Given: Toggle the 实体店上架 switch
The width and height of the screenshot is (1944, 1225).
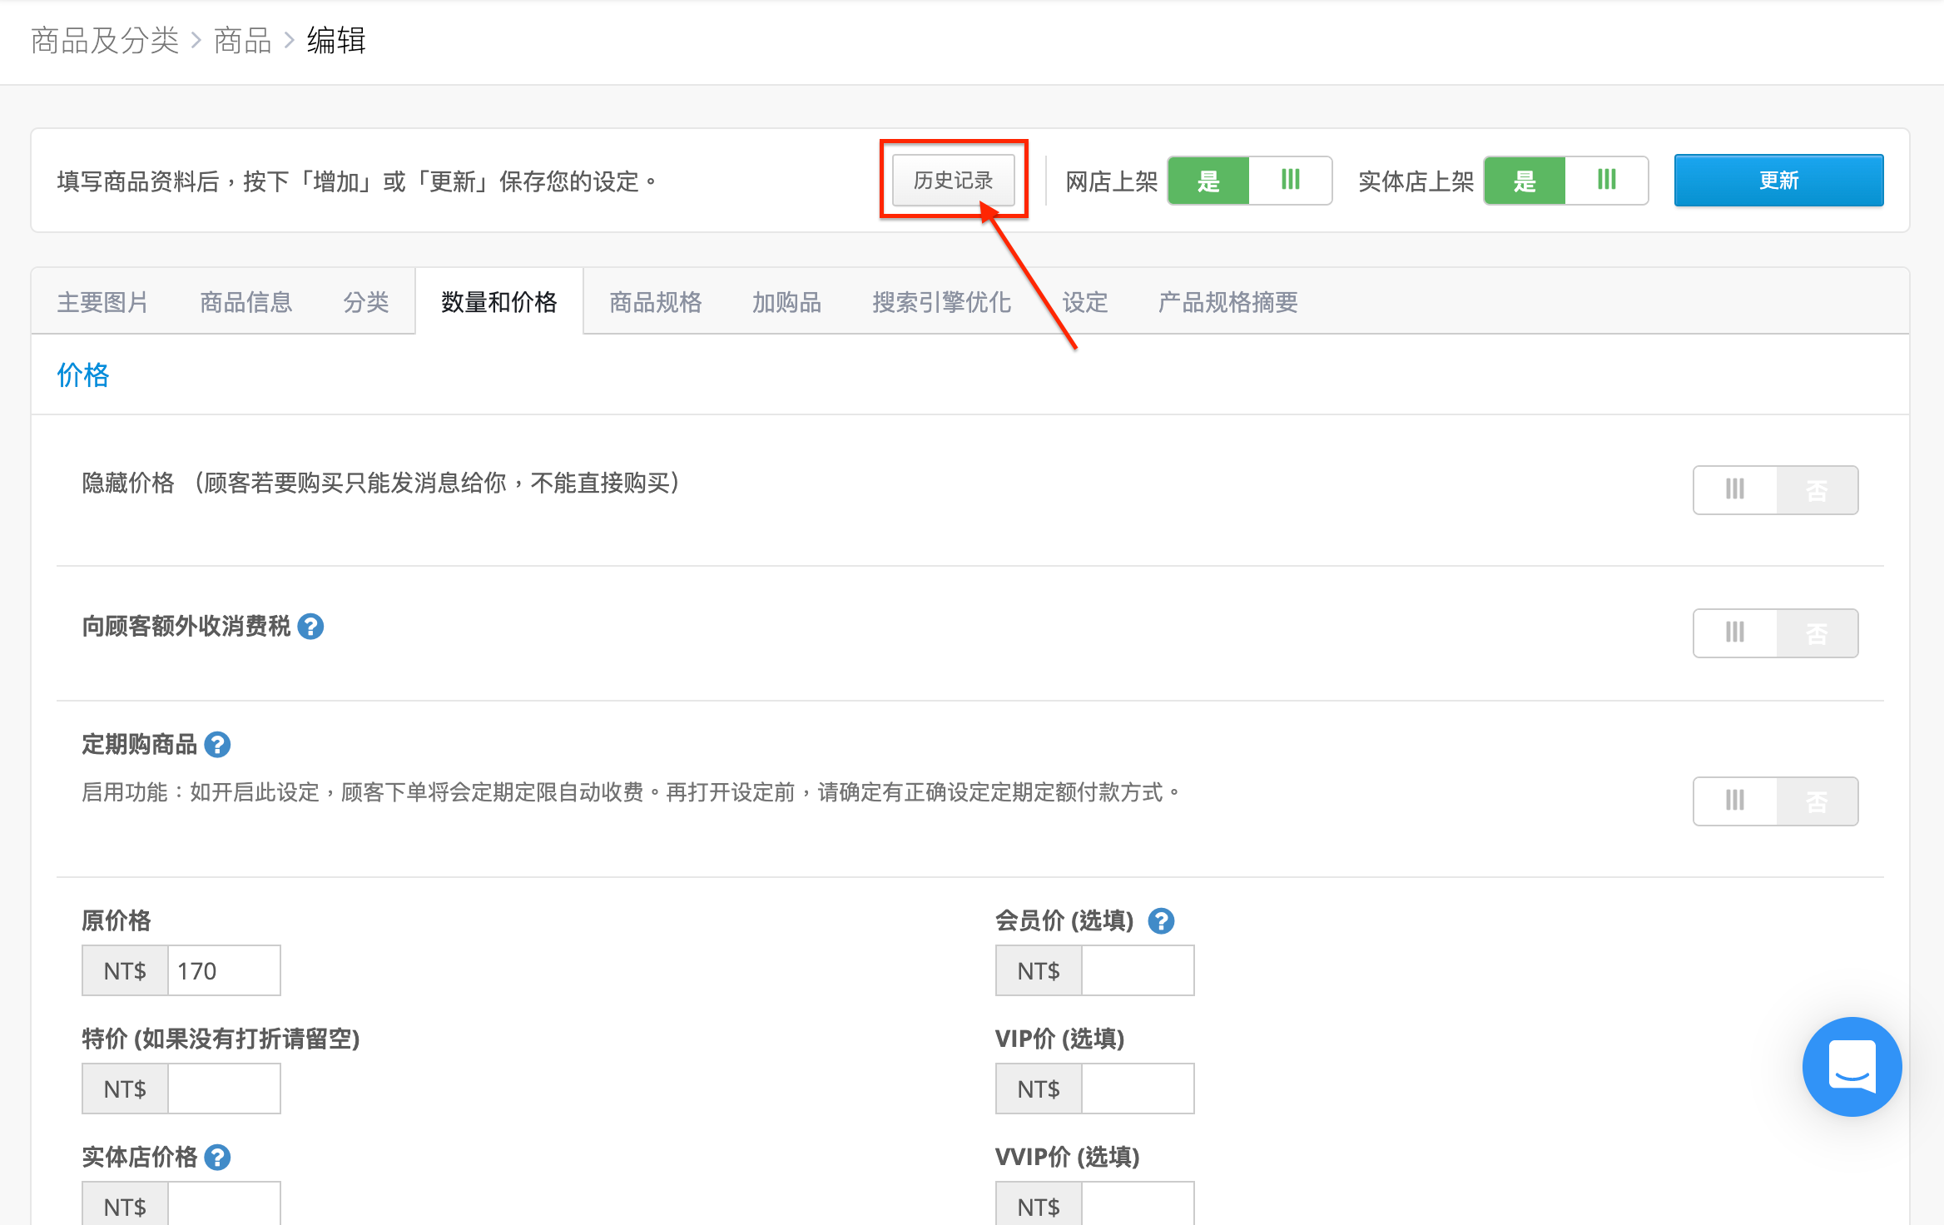Looking at the screenshot, I should tap(1566, 181).
